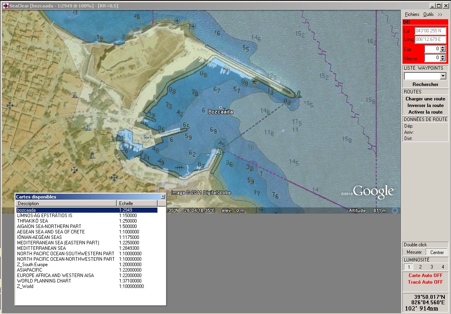The height and width of the screenshot is (314, 451).
Task: Click the Image © 2011 DigitalGlobe credit
Action: [201, 193]
